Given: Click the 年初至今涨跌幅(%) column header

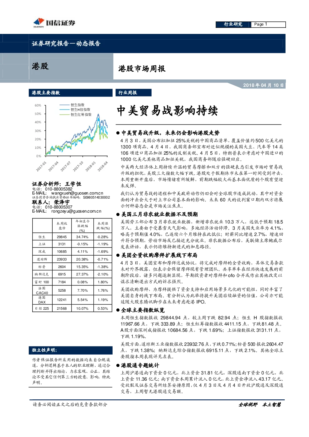Looking at the screenshot, I should (82, 226).
